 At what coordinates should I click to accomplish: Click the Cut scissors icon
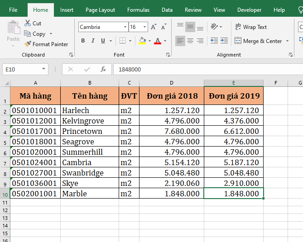(28, 23)
